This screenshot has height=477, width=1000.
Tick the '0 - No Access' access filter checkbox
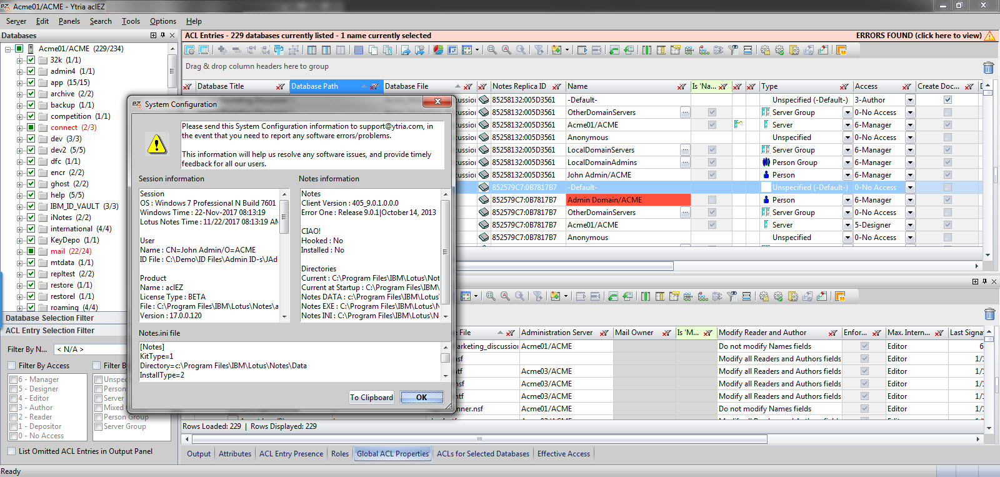click(x=14, y=436)
